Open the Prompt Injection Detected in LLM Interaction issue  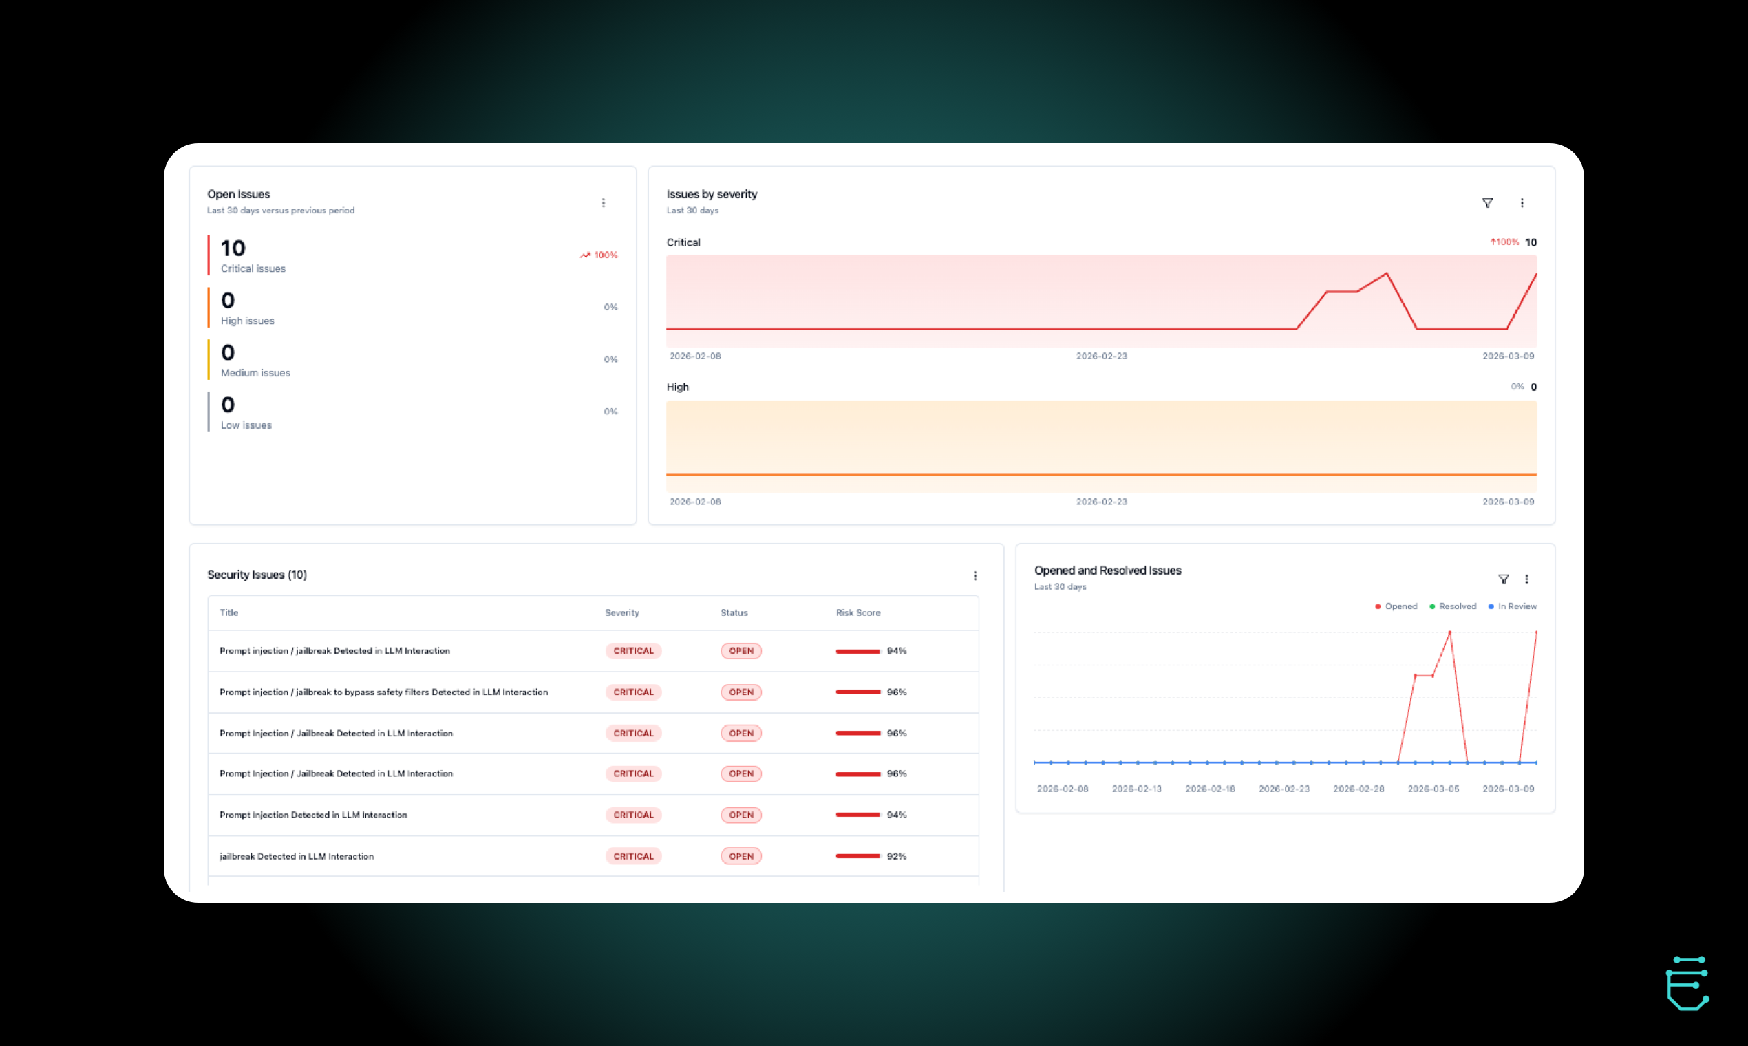[313, 815]
